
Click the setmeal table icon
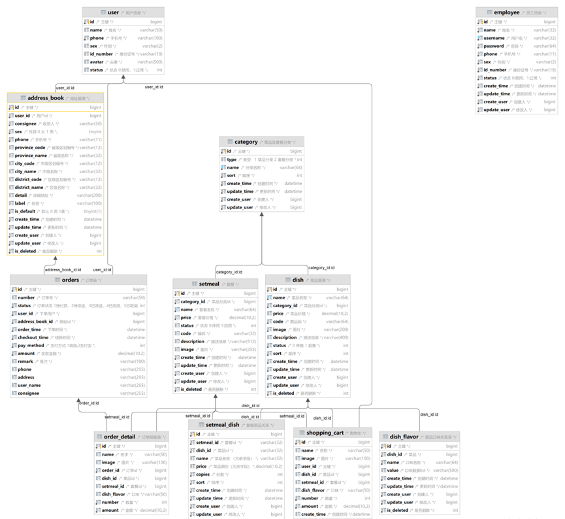pyautogui.click(x=195, y=284)
